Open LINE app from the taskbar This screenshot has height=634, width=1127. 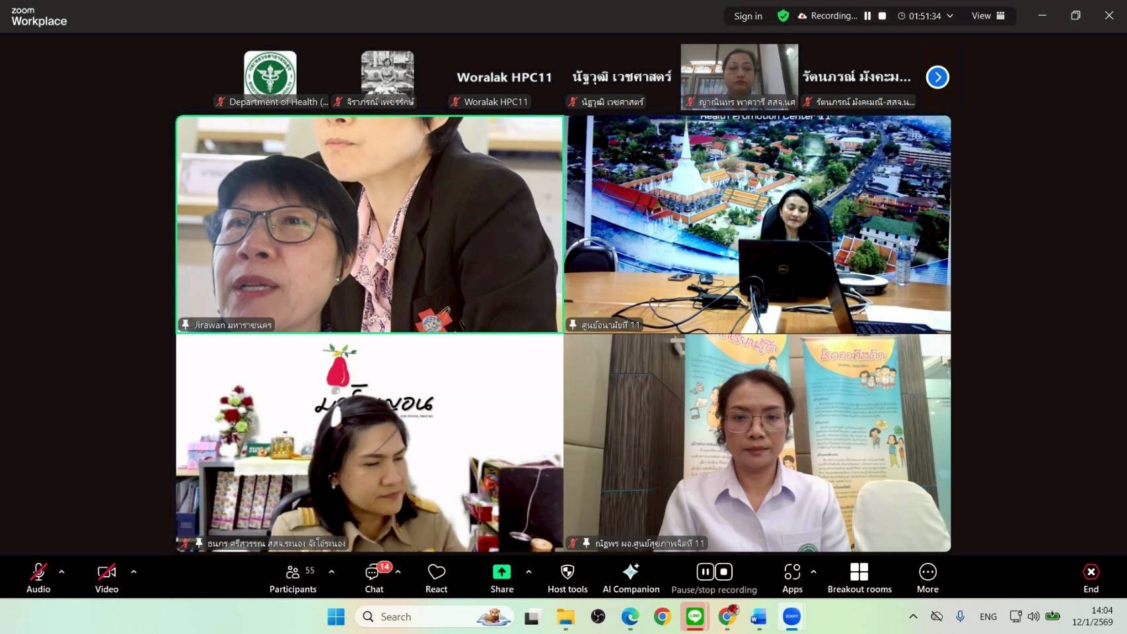[694, 617]
